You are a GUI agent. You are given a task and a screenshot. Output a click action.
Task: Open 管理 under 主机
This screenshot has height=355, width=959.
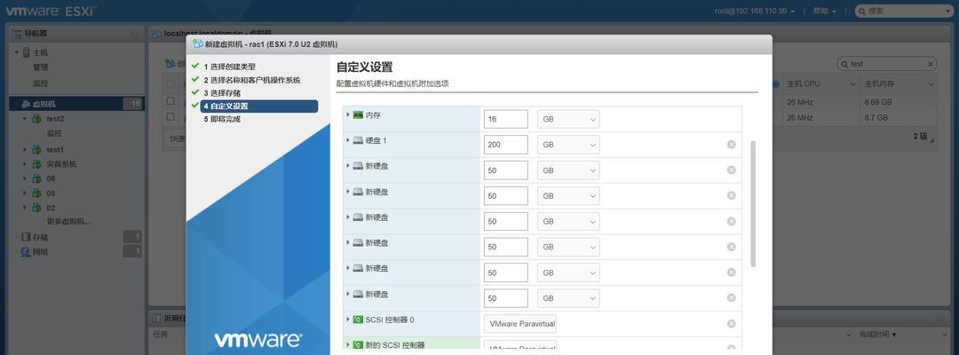pyautogui.click(x=40, y=67)
